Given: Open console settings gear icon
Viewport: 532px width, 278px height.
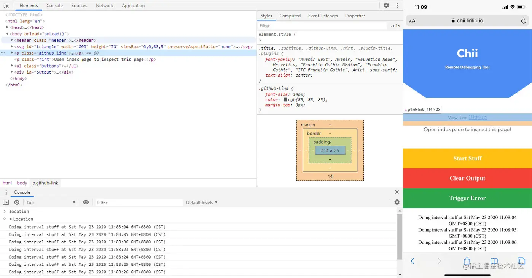Looking at the screenshot, I should pos(397,202).
